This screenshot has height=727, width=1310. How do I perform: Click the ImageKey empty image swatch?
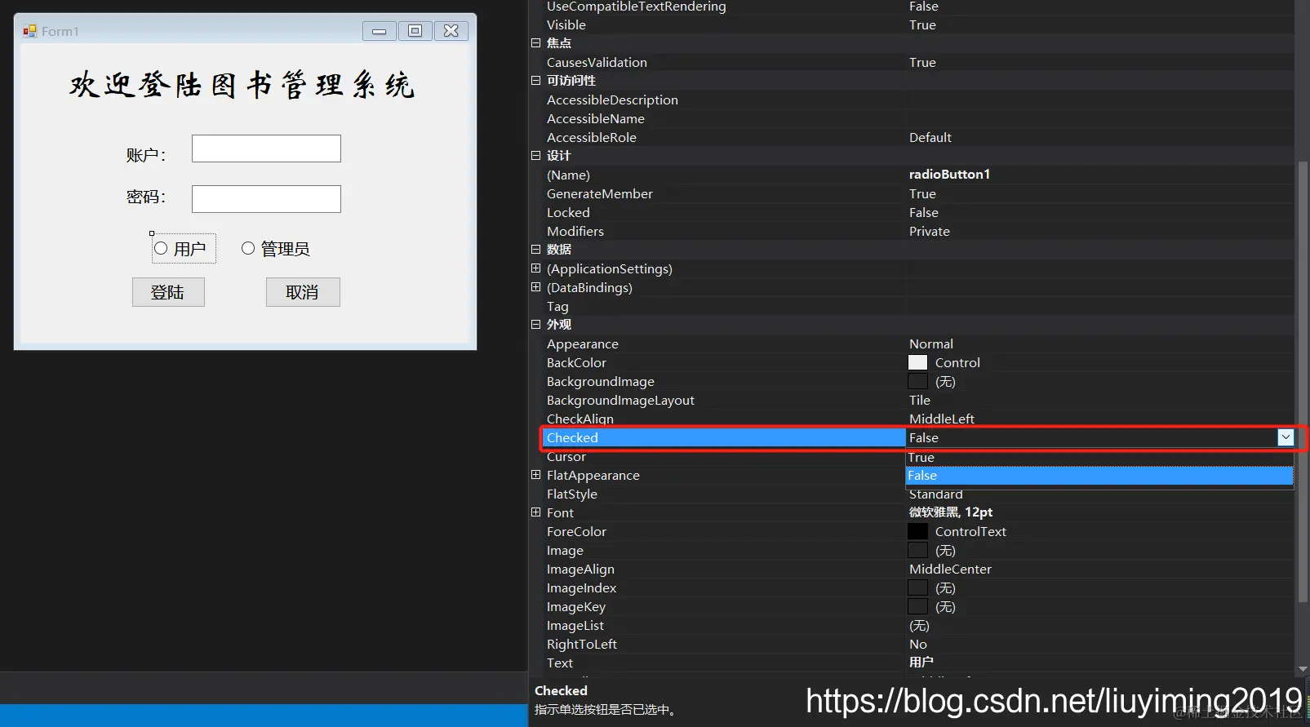(x=917, y=606)
